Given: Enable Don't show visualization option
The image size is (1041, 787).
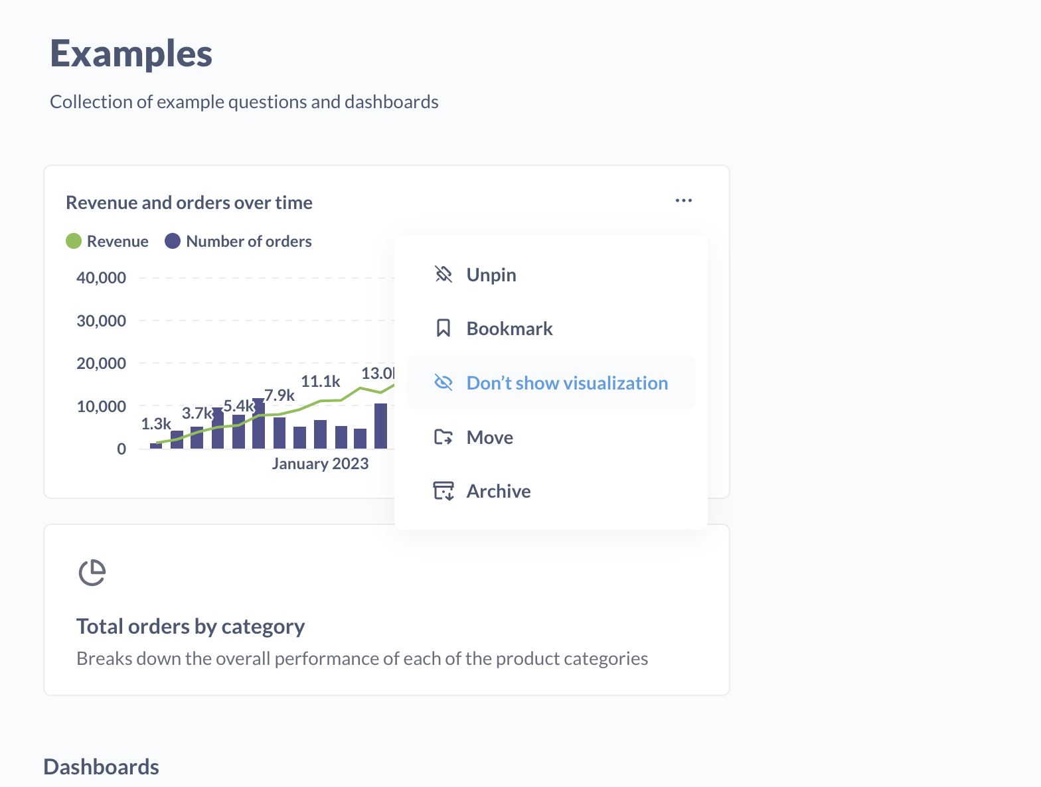Looking at the screenshot, I should (x=567, y=382).
